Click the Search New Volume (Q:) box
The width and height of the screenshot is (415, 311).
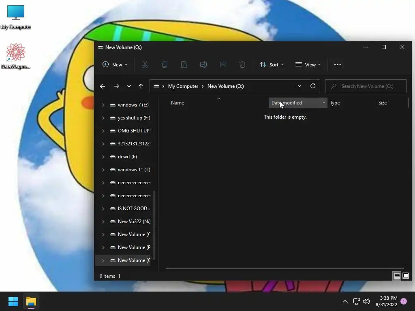click(x=366, y=86)
